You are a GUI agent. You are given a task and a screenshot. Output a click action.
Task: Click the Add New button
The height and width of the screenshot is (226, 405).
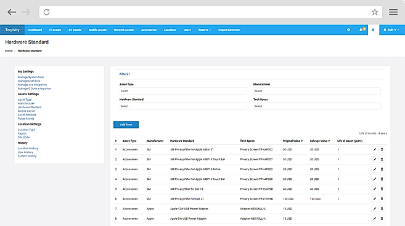[x=126, y=125]
